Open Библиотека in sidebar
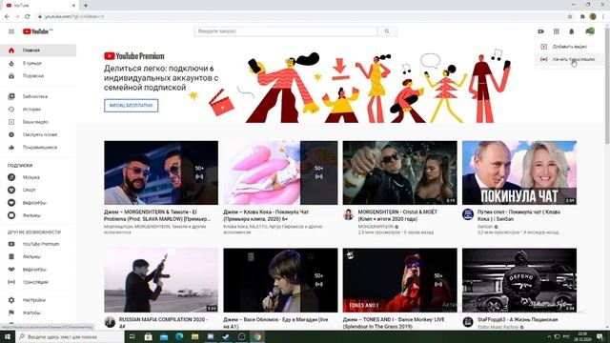Screen dimensions: 610x343 [x=38, y=96]
